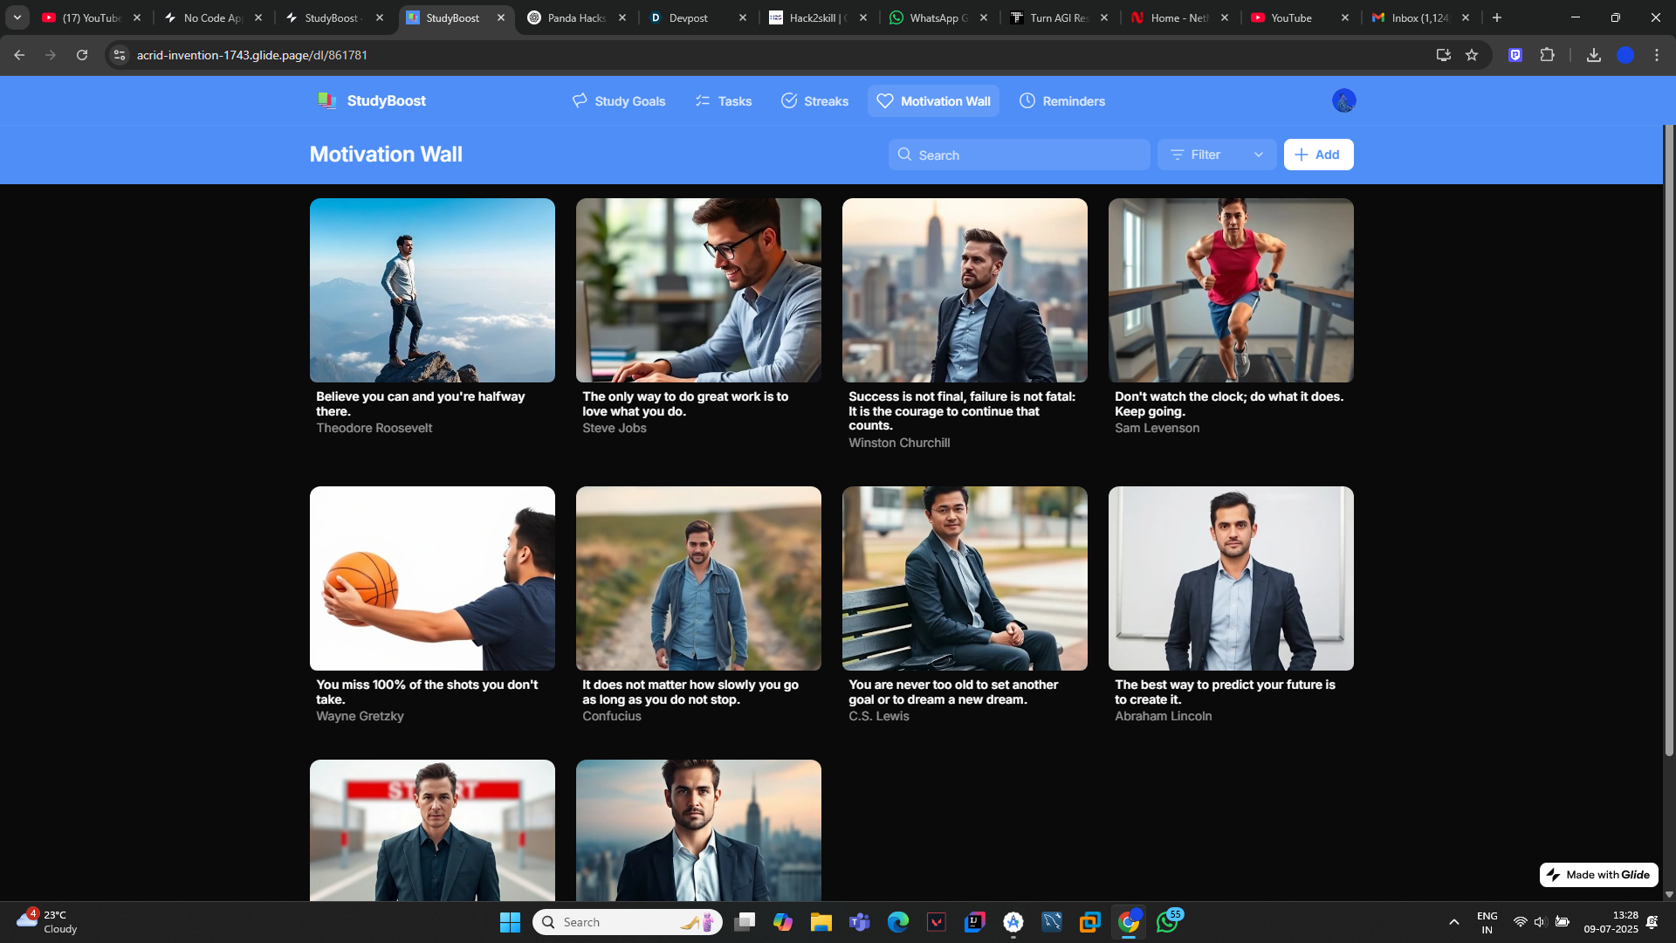Open the tab search chevron in Chrome
Image resolution: width=1676 pixels, height=943 pixels.
17,17
